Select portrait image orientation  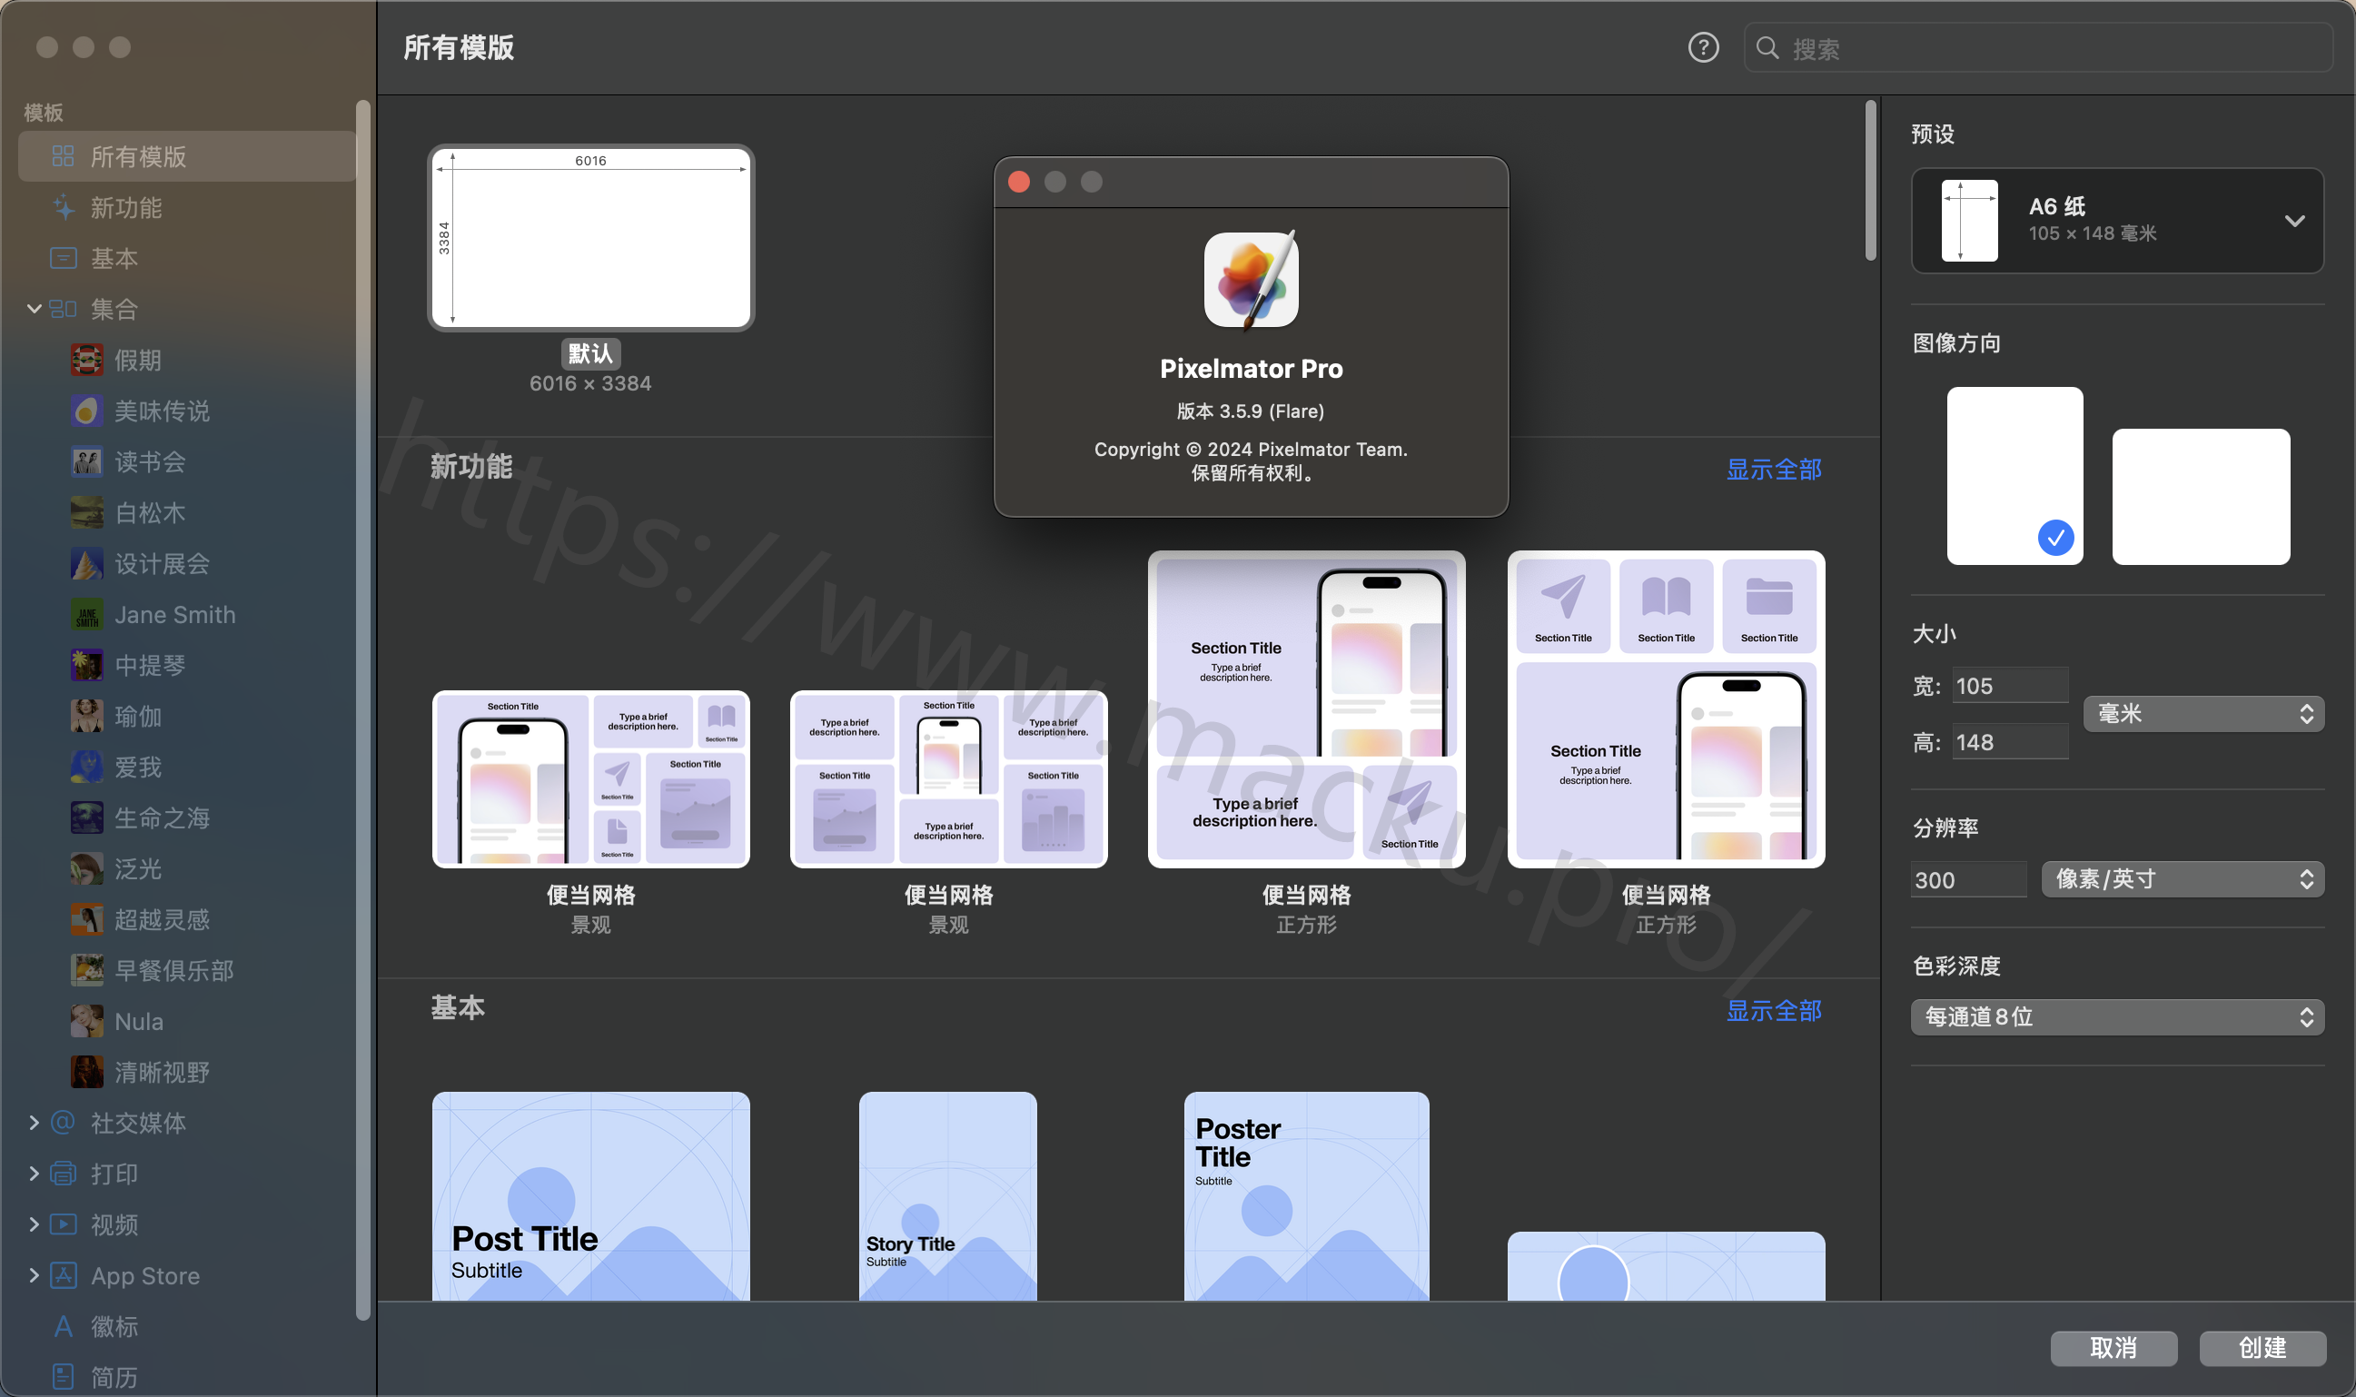click(2014, 475)
